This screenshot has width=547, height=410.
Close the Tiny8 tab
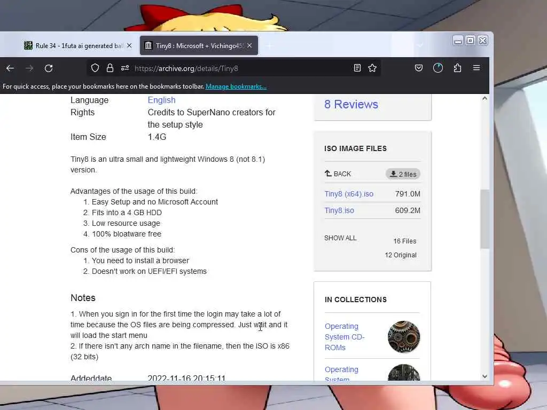249,46
